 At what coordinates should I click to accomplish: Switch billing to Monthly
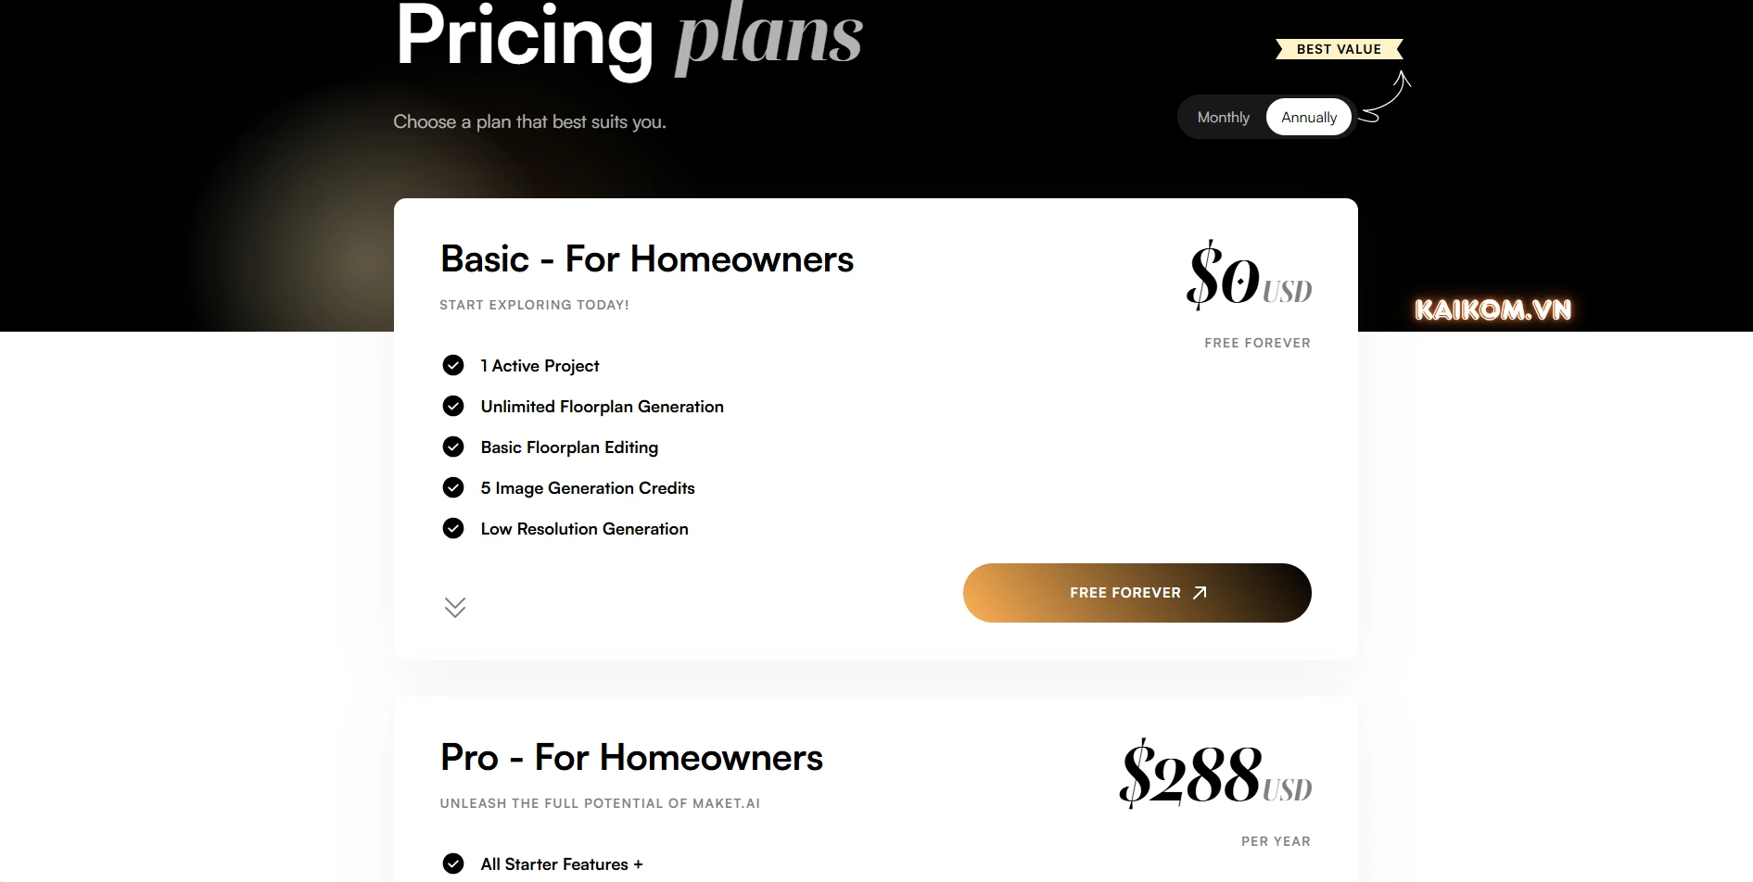click(x=1223, y=118)
